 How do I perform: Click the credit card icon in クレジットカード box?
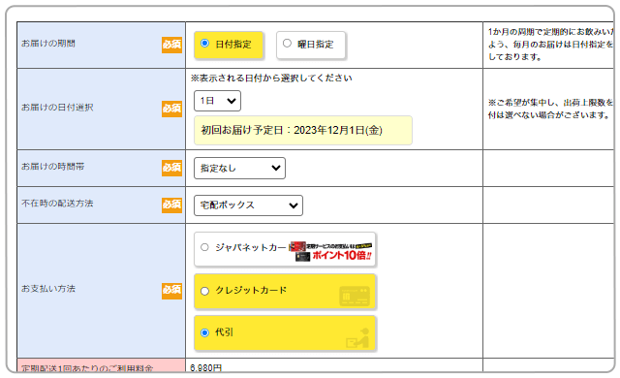(355, 297)
